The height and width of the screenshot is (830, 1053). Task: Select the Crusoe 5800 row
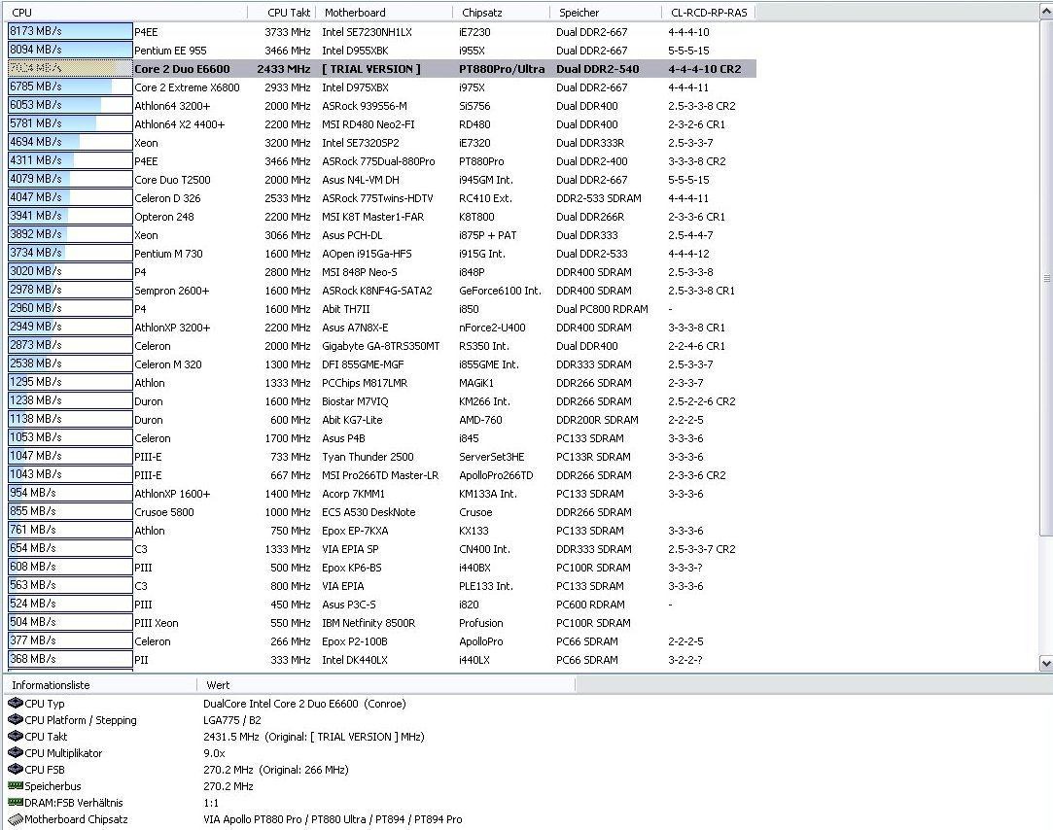(381, 511)
